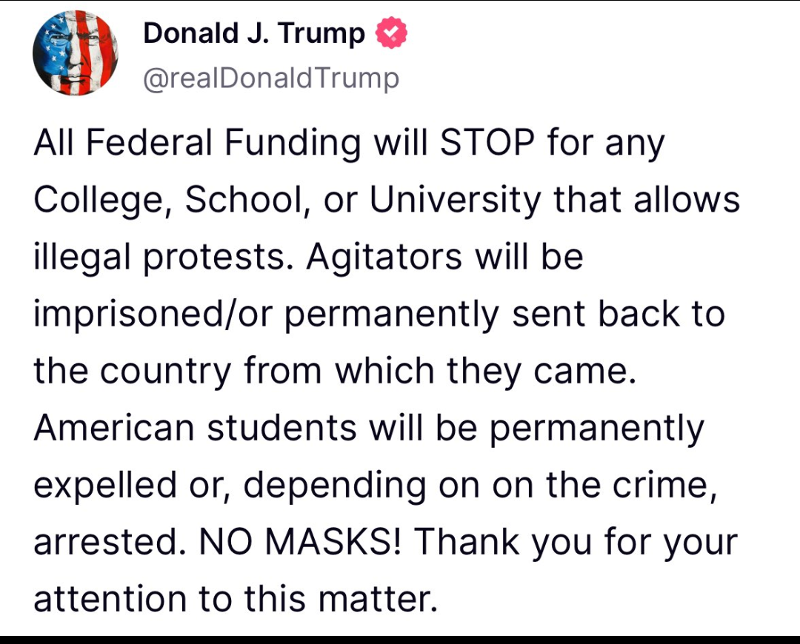This screenshot has height=644, width=800.
Task: Click the words "Federal Funding" in the post
Action: 228,141
